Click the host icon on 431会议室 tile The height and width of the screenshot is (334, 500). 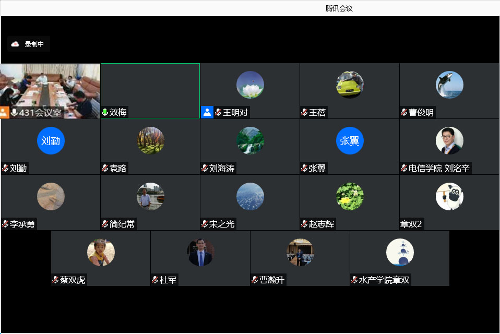click(5, 112)
